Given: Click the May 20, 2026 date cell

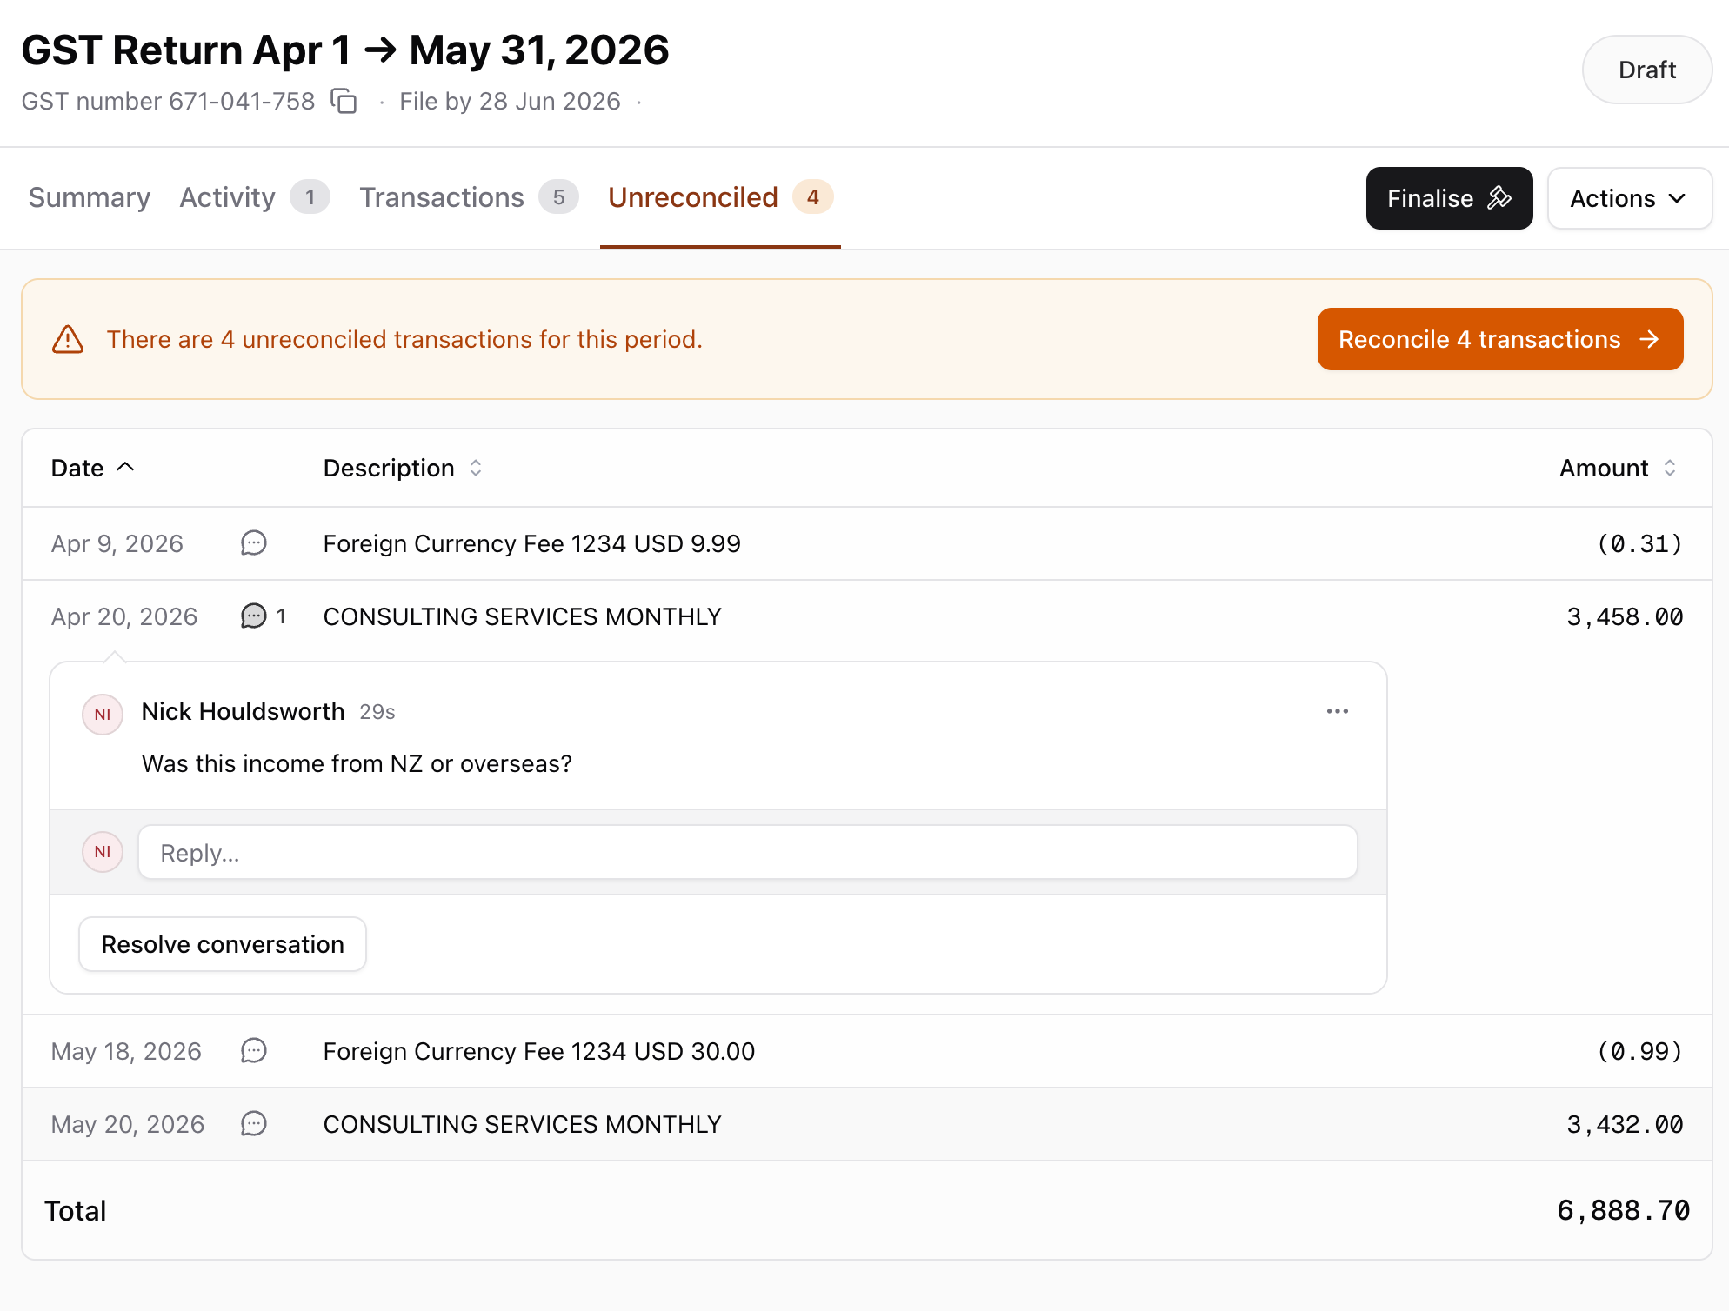Looking at the screenshot, I should [x=128, y=1124].
